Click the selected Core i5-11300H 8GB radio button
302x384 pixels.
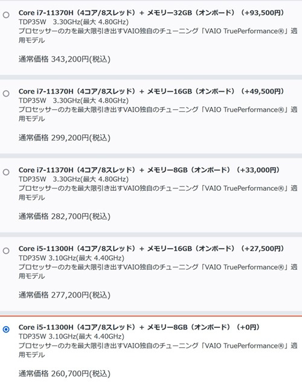tap(6, 330)
